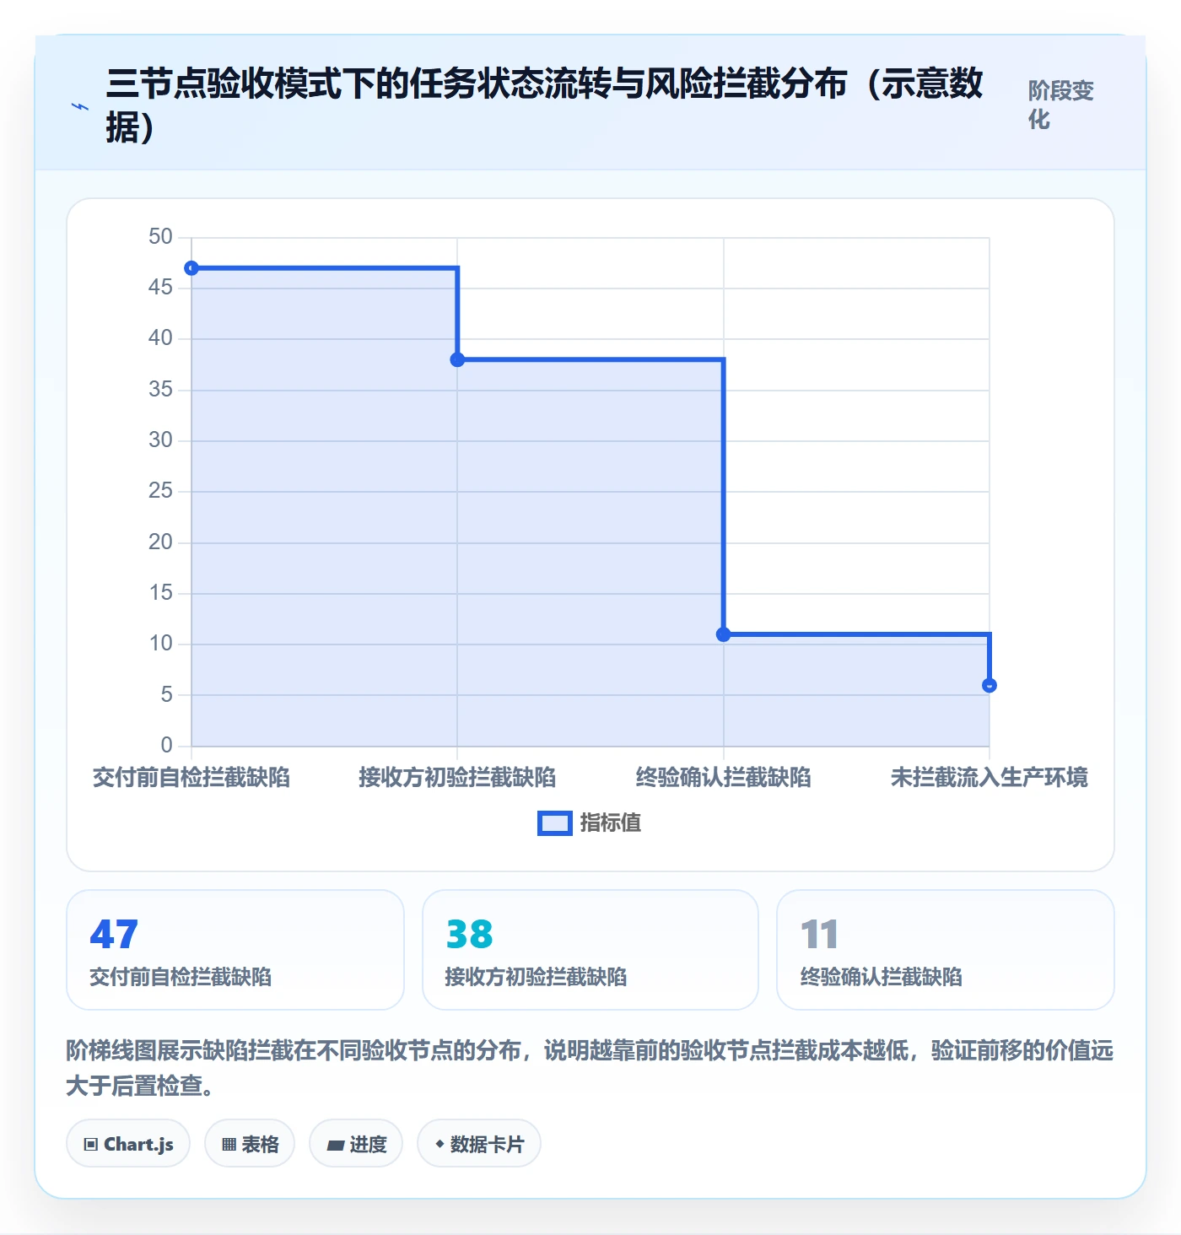The width and height of the screenshot is (1181, 1235).
Task: Click the 指标值 legend label
Action: click(x=611, y=822)
